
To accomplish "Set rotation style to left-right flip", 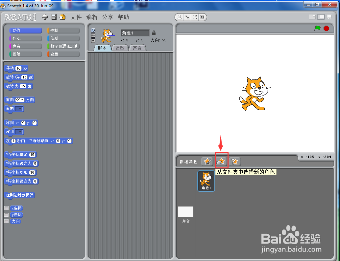I will click(93, 35).
